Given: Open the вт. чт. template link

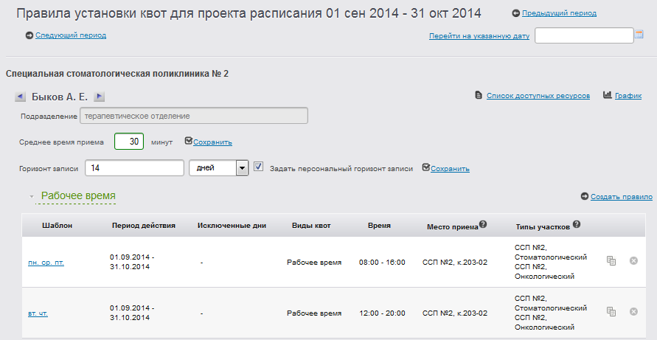Looking at the screenshot, I should click(38, 313).
